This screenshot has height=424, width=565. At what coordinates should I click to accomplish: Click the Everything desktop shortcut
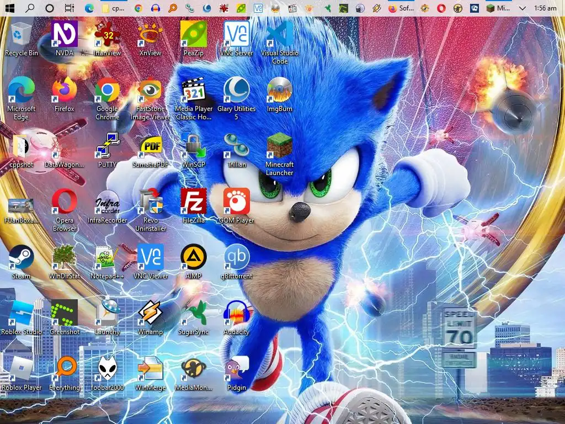(x=65, y=374)
